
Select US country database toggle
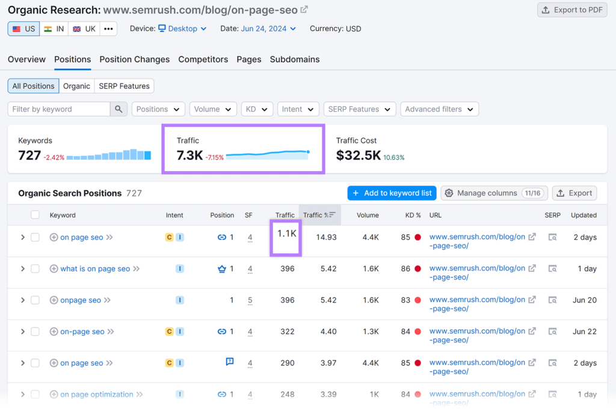(x=23, y=29)
